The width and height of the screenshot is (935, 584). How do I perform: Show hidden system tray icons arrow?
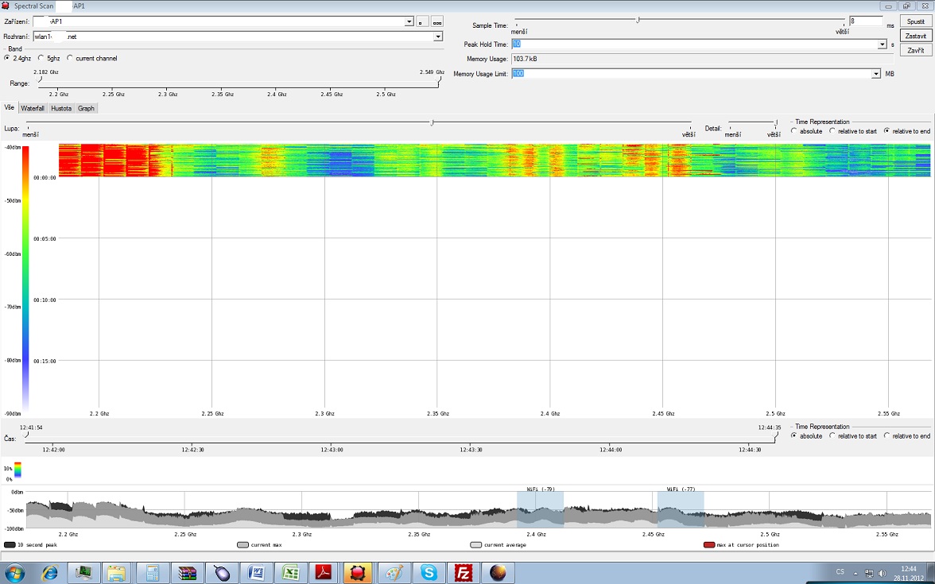855,573
